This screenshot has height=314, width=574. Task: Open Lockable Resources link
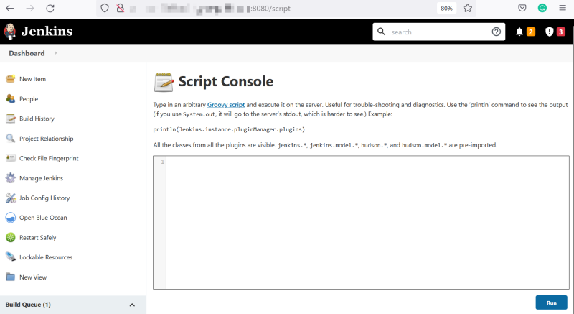tap(46, 257)
